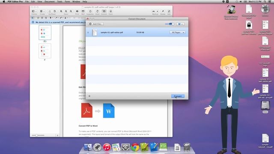Click the Redact toolbar icon

[x=163, y=12]
